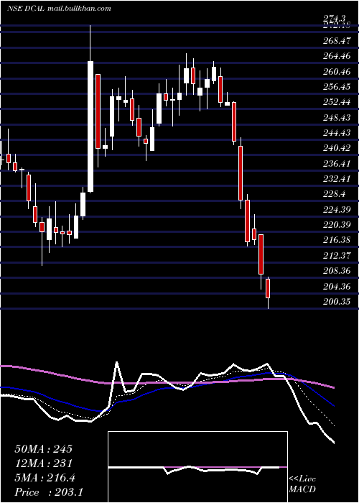Viewport: 359px width, 503px height.
Task: Click the 200.35 price axis label
Action: pos(336,302)
